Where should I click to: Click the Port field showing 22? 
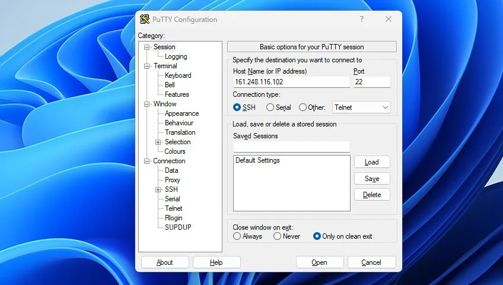point(372,82)
